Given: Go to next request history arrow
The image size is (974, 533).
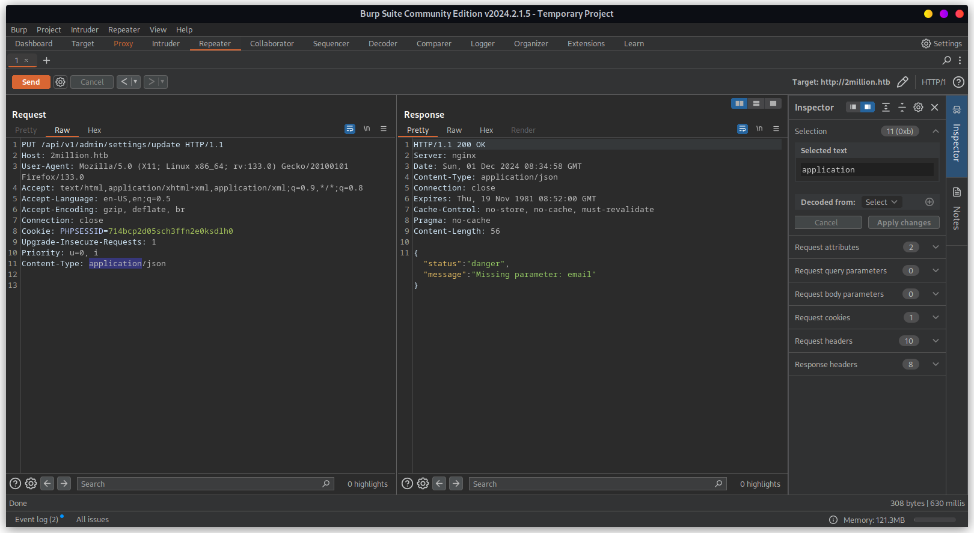Looking at the screenshot, I should click(151, 82).
